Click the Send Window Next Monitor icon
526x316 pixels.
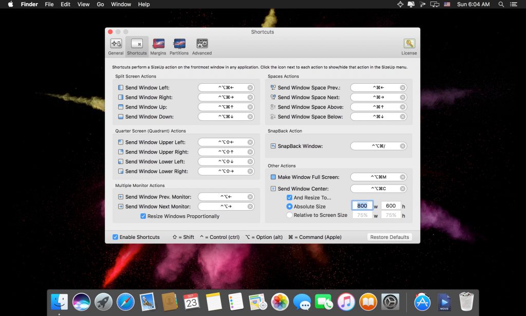(121, 207)
